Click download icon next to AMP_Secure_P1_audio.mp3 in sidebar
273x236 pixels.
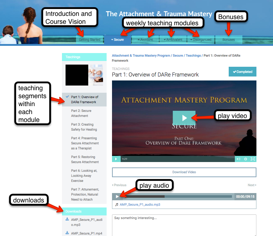67,219
